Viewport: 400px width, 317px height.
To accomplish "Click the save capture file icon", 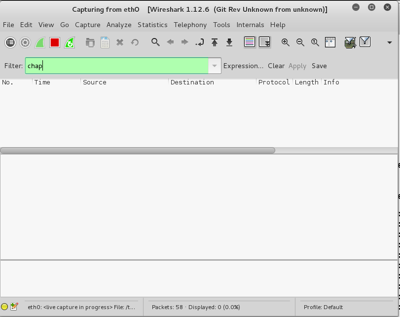I will [105, 42].
